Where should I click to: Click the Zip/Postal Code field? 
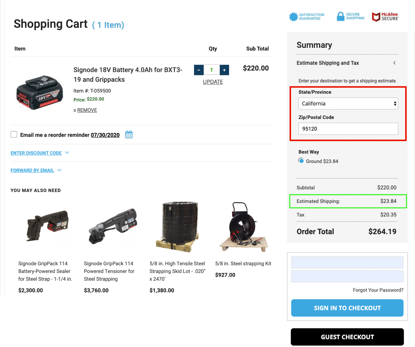[348, 129]
